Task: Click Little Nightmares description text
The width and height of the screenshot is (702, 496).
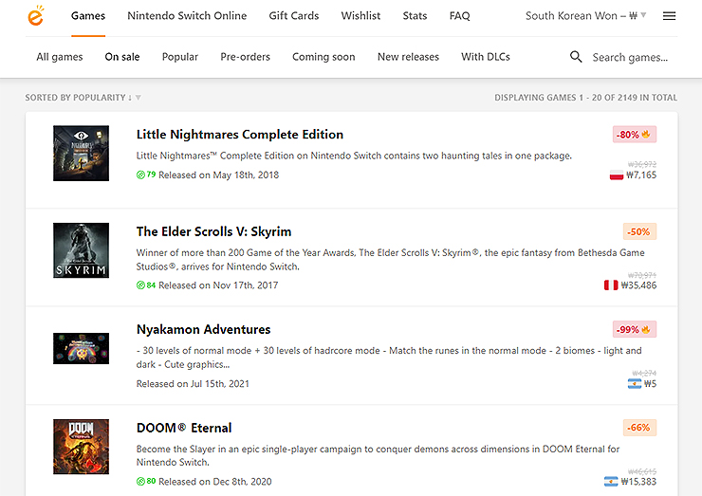Action: [x=354, y=156]
